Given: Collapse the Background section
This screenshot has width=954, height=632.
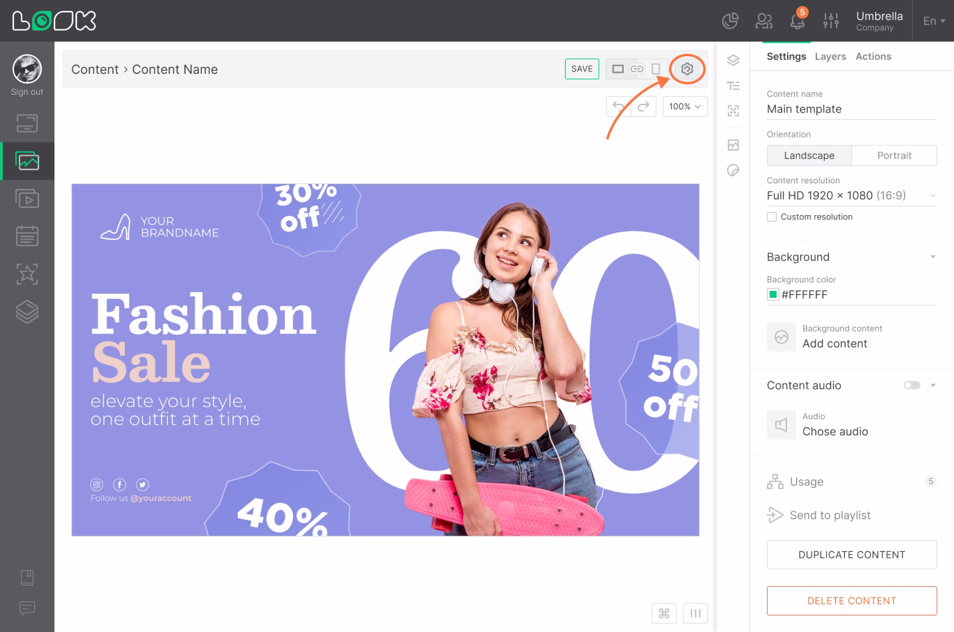Looking at the screenshot, I should 933,257.
